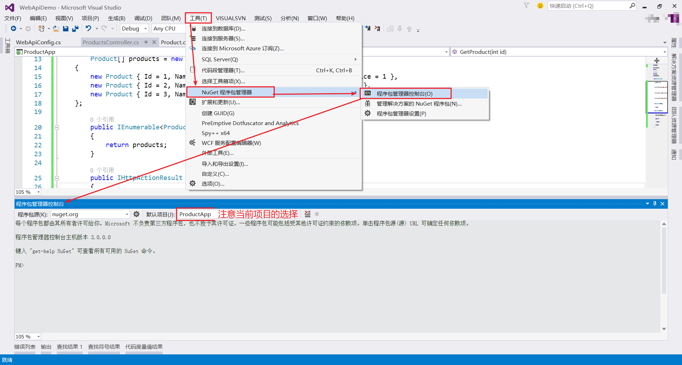Click the Quick Launch magnifier icon

click(x=632, y=6)
